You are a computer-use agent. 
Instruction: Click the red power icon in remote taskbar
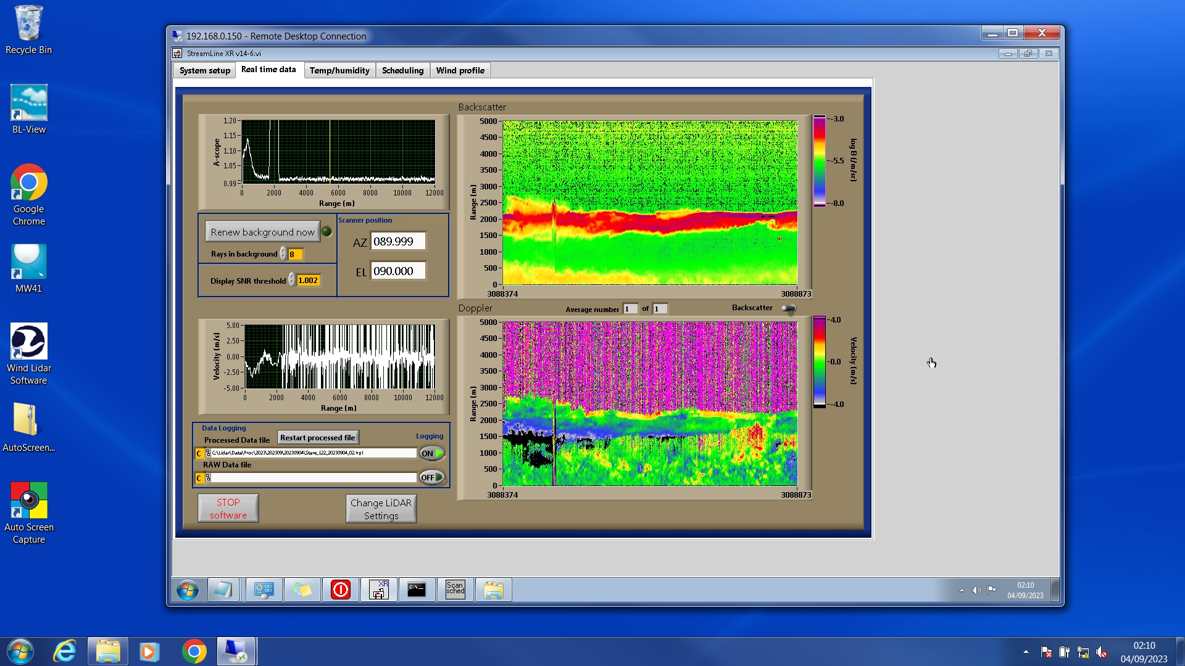(x=340, y=590)
